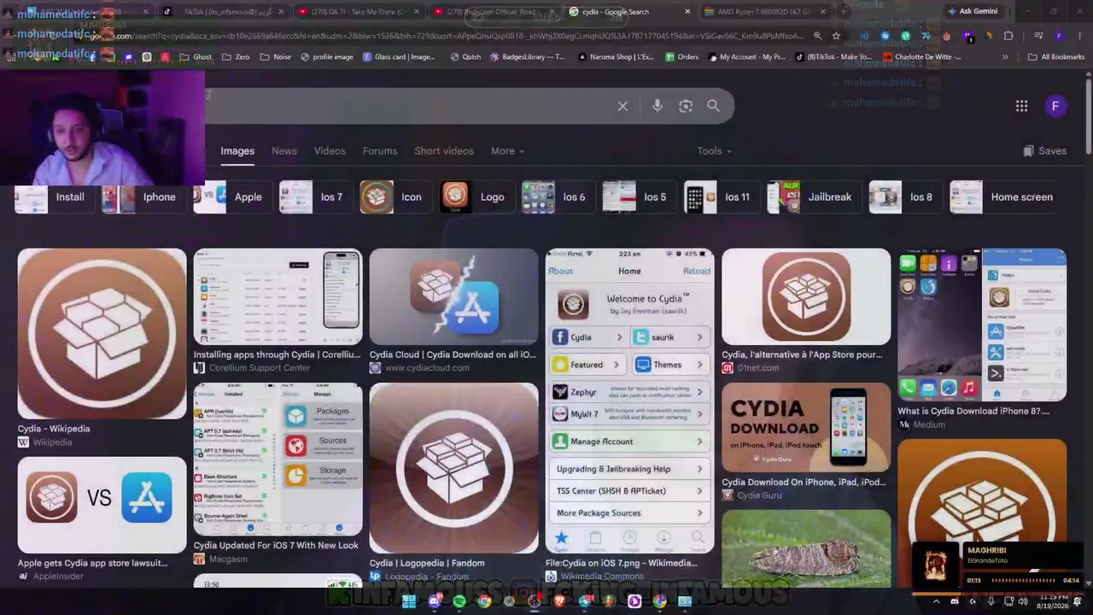
Task: Open the Google account avatar menu
Action: (1055, 106)
